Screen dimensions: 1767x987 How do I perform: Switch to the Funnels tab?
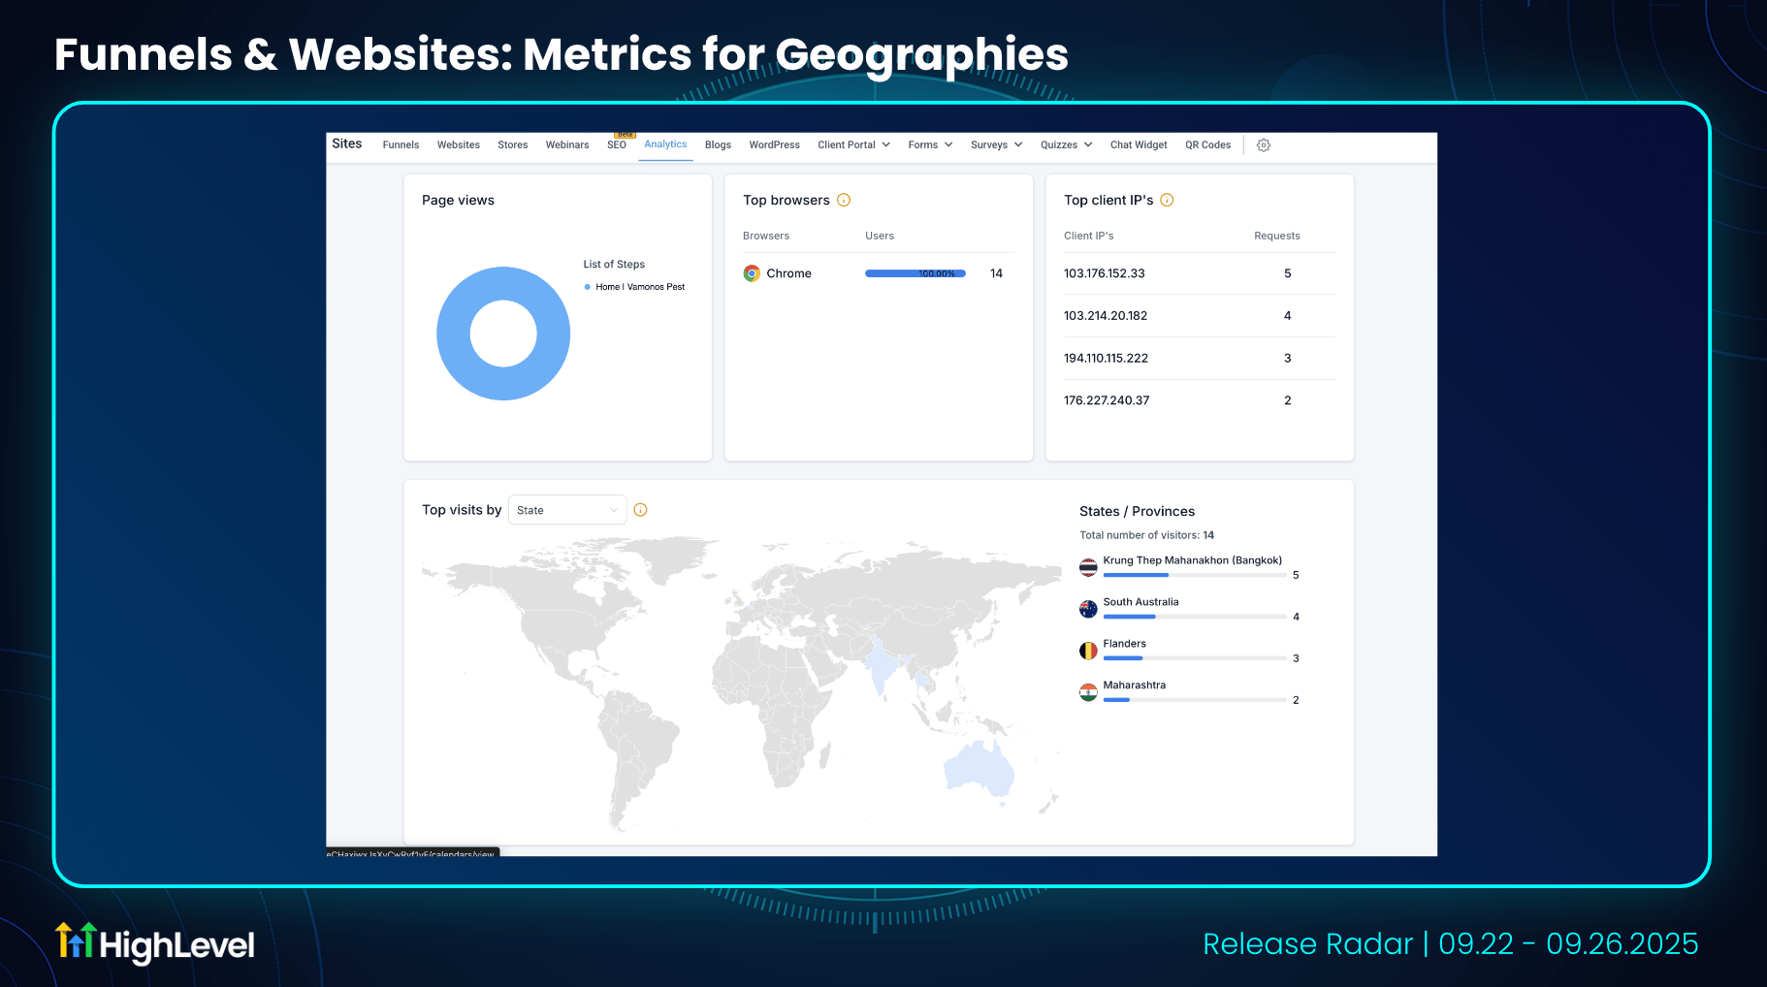pyautogui.click(x=401, y=145)
